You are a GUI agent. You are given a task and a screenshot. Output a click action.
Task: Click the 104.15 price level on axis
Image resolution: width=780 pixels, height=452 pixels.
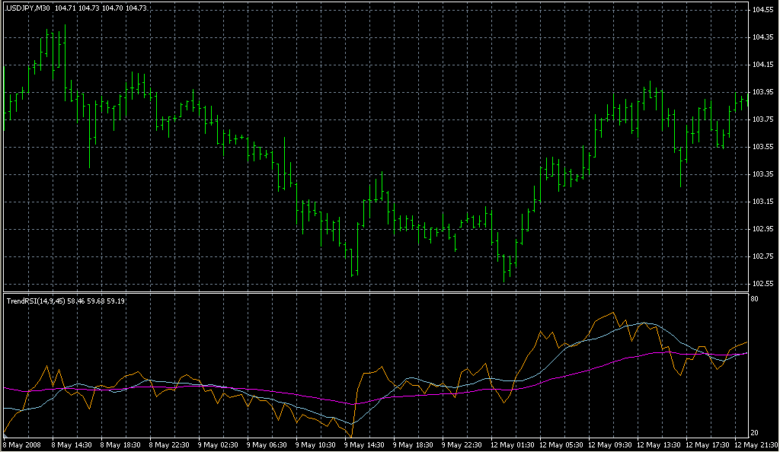tap(763, 65)
